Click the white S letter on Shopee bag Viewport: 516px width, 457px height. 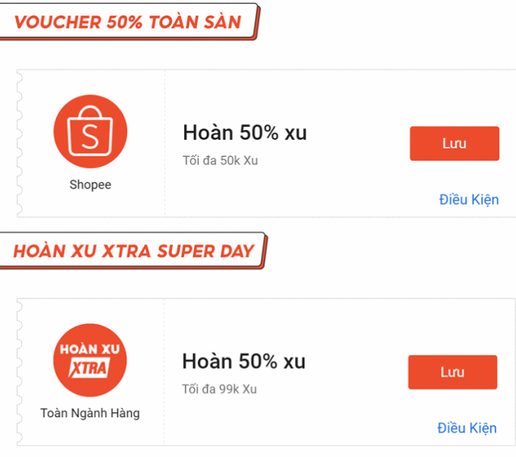(90, 138)
